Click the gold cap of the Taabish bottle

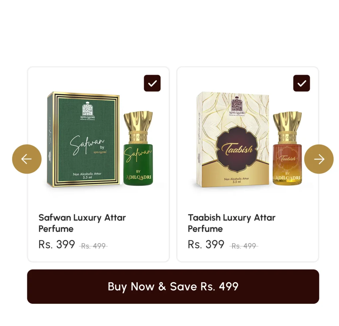[x=287, y=127]
